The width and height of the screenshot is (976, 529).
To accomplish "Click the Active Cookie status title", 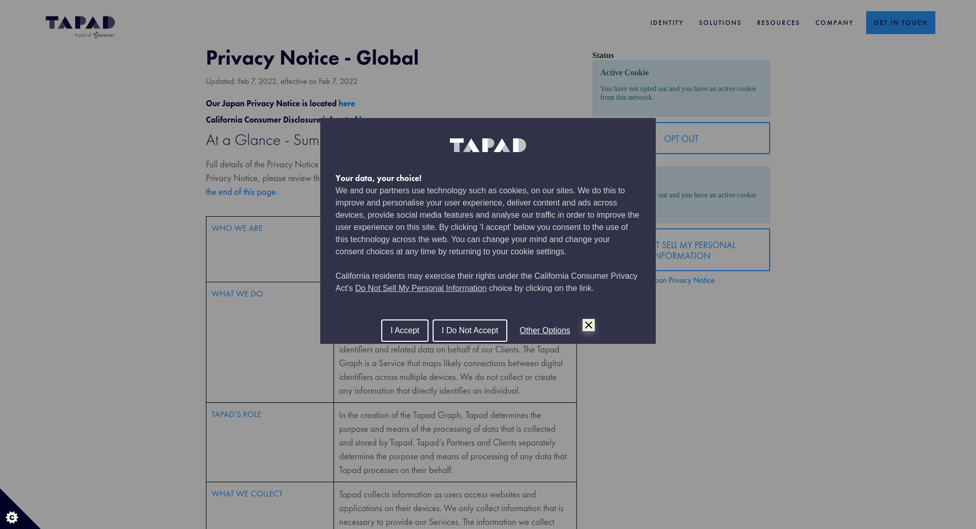I will 624,73.
